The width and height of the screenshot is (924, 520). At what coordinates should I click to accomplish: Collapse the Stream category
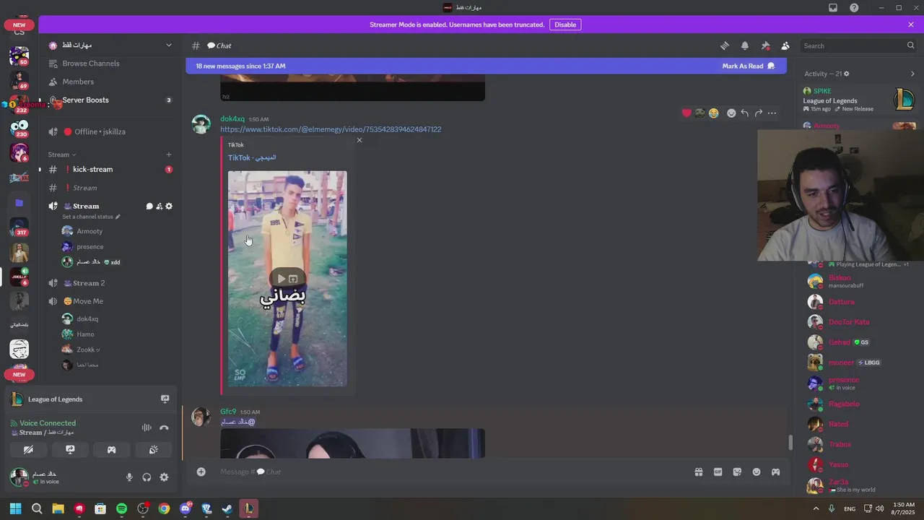pos(62,155)
